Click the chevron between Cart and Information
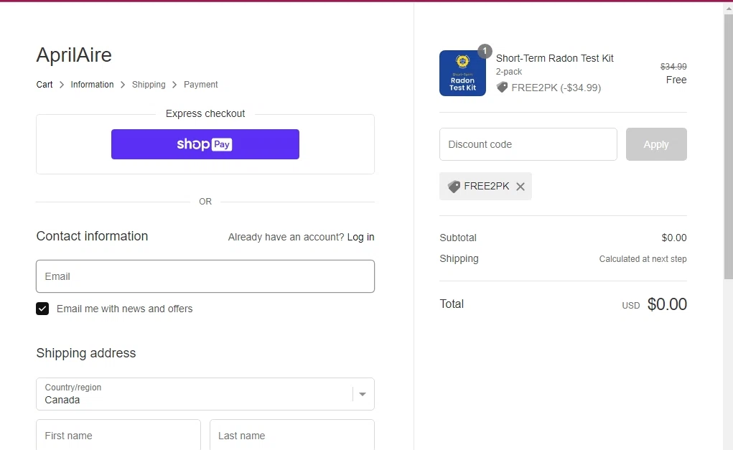733x450 pixels. point(62,85)
